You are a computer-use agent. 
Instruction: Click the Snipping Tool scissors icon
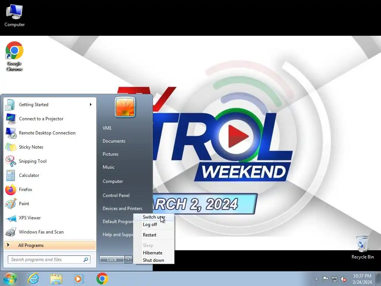coord(10,161)
